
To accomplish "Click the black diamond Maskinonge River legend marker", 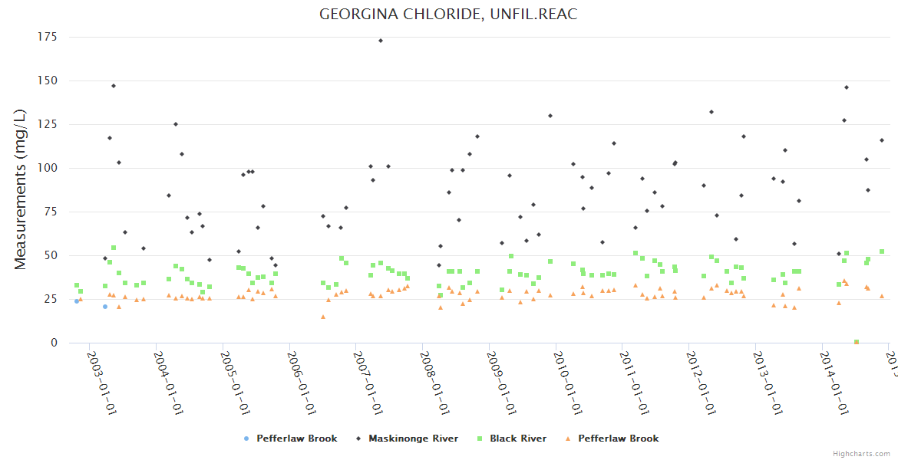I will click(358, 439).
